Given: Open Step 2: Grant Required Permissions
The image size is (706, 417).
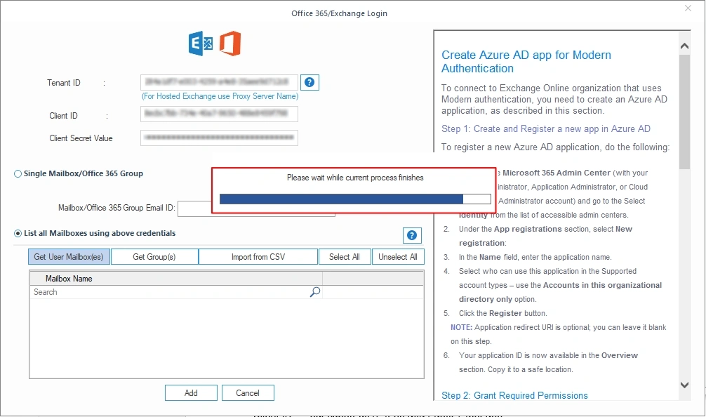Looking at the screenshot, I should click(x=514, y=395).
